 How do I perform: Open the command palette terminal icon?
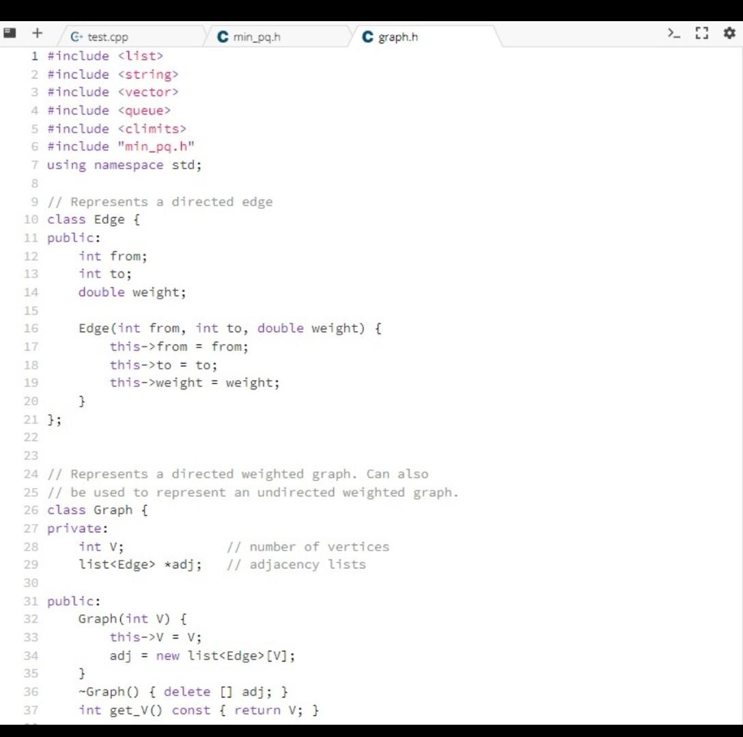coord(673,32)
